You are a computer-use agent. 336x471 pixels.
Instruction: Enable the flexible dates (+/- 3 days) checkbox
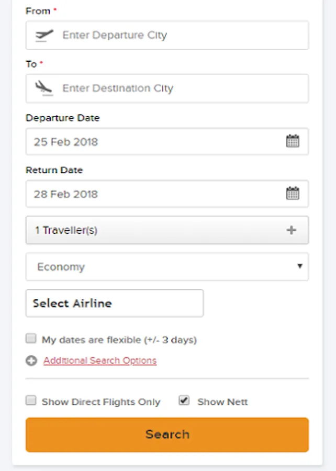tap(31, 339)
